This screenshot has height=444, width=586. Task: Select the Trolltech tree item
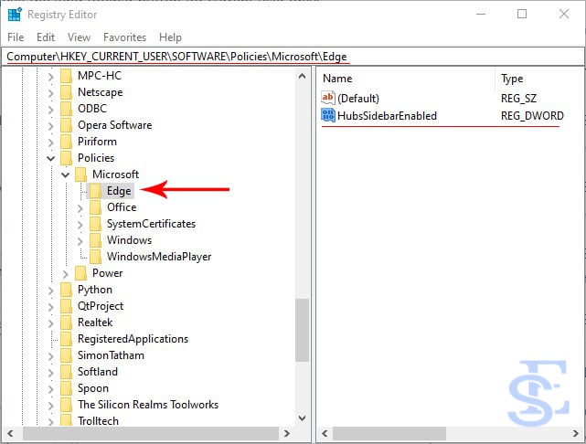(98, 421)
